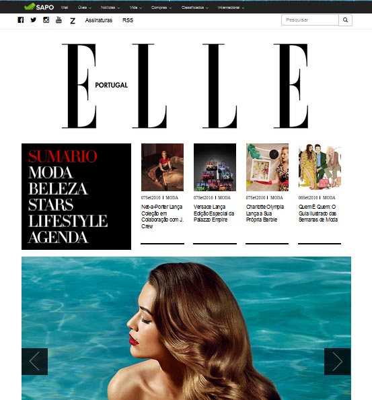
Task: Click the Z icon next to YouTube
Action: [x=73, y=21]
